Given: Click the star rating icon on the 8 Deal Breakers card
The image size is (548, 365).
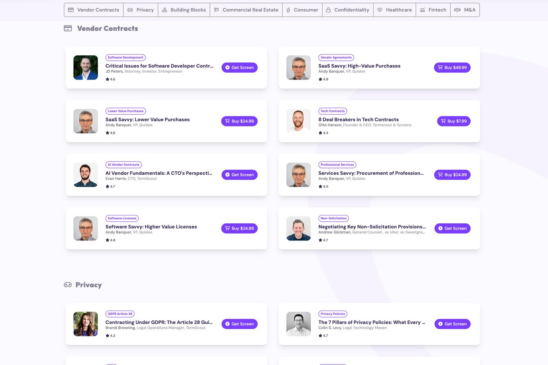Looking at the screenshot, I should [x=320, y=133].
